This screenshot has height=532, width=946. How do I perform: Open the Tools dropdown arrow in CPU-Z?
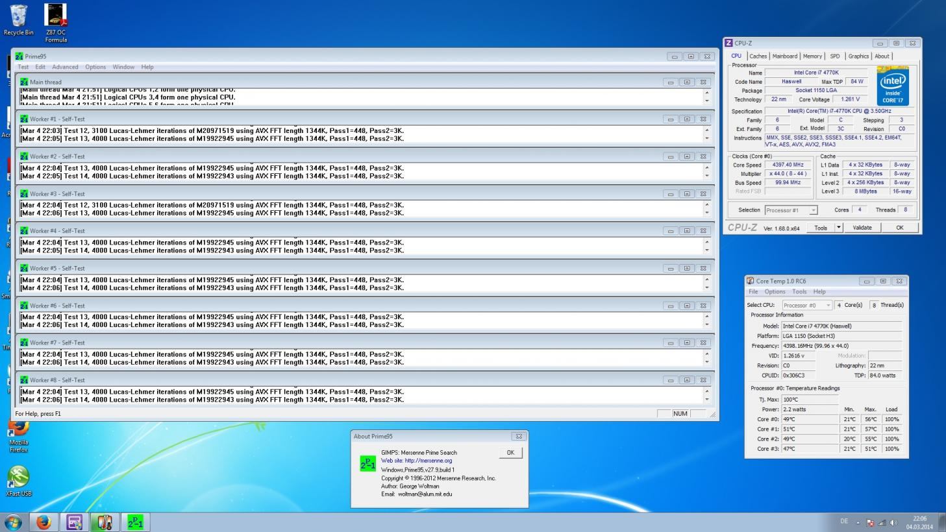[839, 228]
